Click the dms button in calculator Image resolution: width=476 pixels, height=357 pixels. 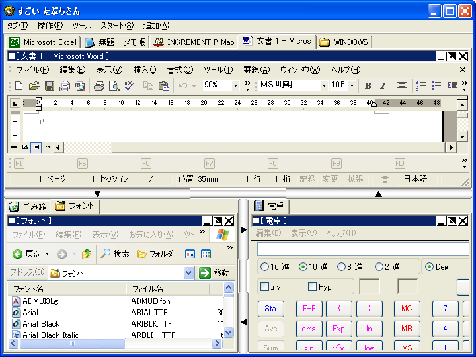[309, 329]
